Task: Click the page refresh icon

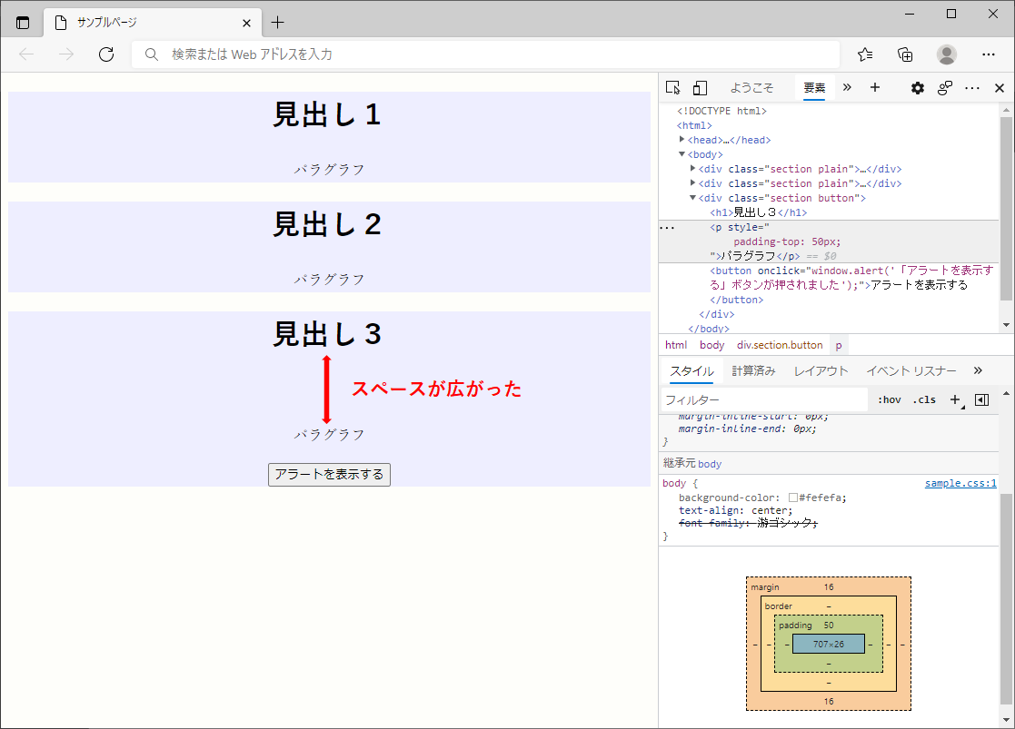Action: [x=106, y=54]
